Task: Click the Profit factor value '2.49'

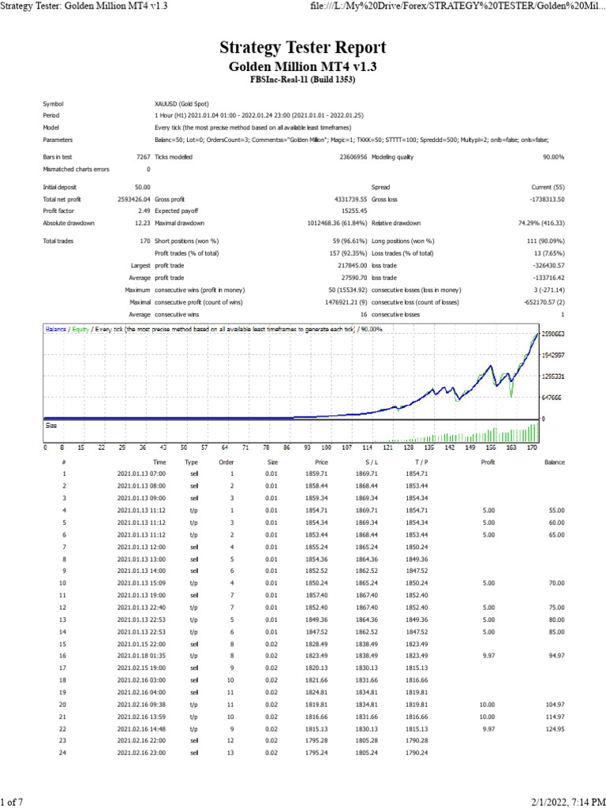Action: tap(144, 211)
